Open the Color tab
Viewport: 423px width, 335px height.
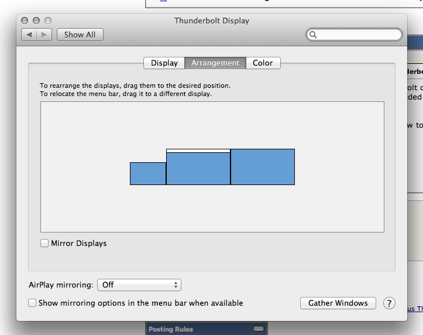click(x=263, y=63)
